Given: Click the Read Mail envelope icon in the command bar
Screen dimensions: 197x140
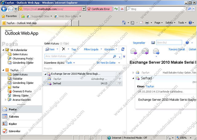Looking at the screenshot, I should [141, 23].
